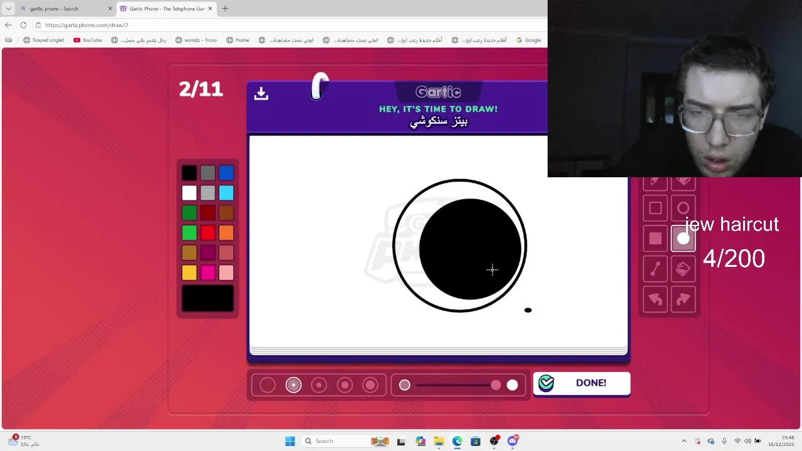The image size is (802, 451).
Task: Close the garlic phone Search tab
Action: (110, 9)
